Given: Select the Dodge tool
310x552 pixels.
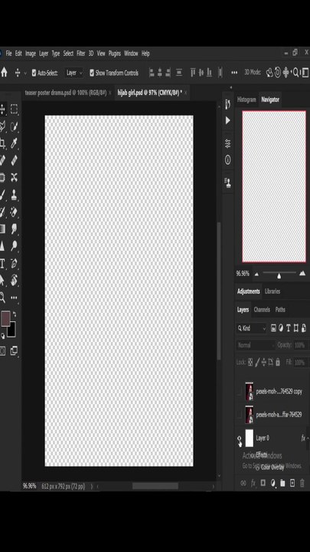Looking at the screenshot, I should pyautogui.click(x=14, y=246).
